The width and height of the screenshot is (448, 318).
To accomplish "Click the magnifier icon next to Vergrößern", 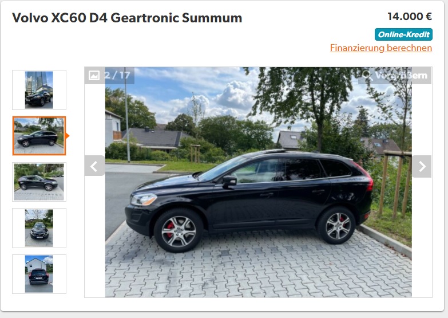I will point(367,75).
